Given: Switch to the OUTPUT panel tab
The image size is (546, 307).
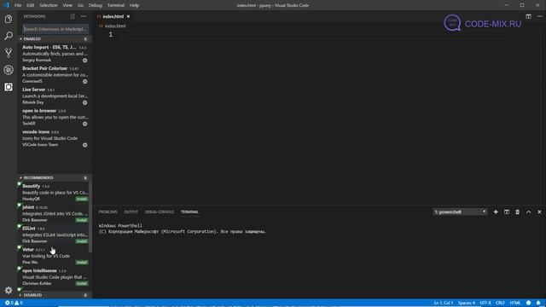Looking at the screenshot, I should (x=131, y=212).
